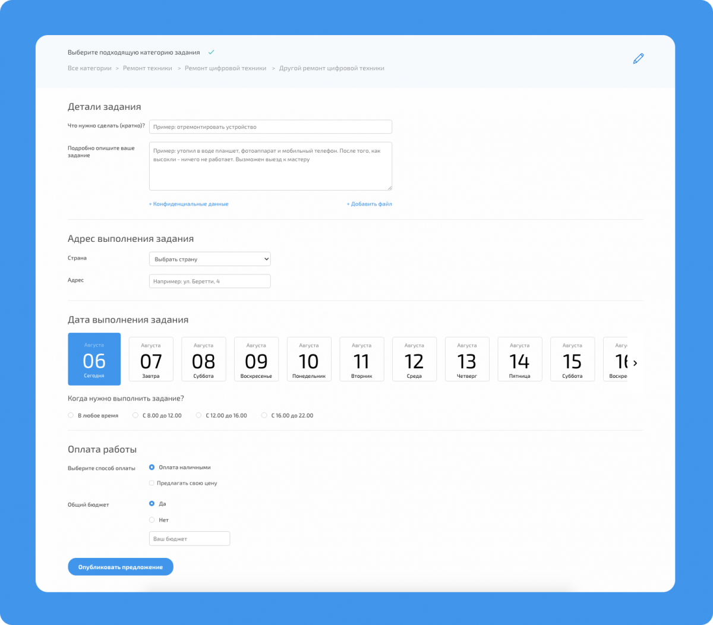Viewport: 713px width, 625px height.
Task: Click the 'Ваш бюджет' input field
Action: pos(190,539)
